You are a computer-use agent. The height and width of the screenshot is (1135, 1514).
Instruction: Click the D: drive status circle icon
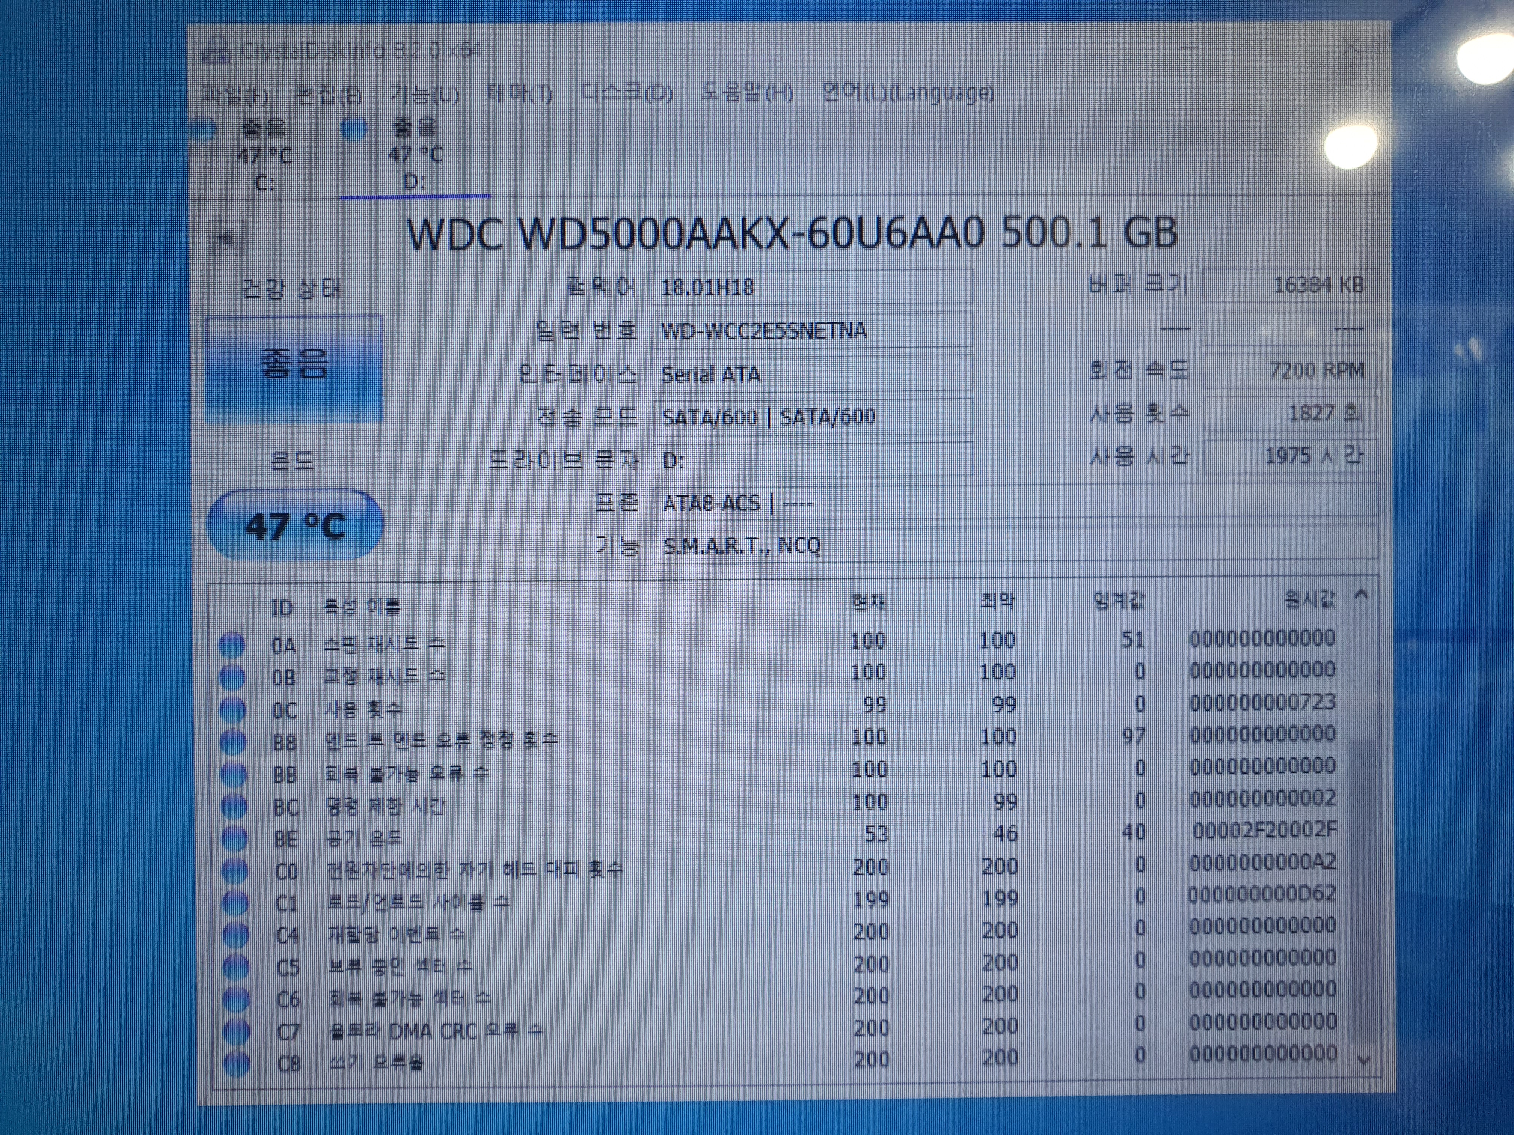coord(354,129)
